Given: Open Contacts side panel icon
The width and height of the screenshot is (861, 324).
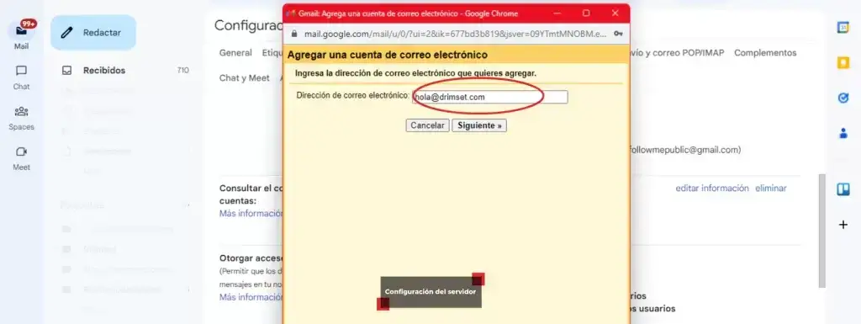Looking at the screenshot, I should (843, 133).
